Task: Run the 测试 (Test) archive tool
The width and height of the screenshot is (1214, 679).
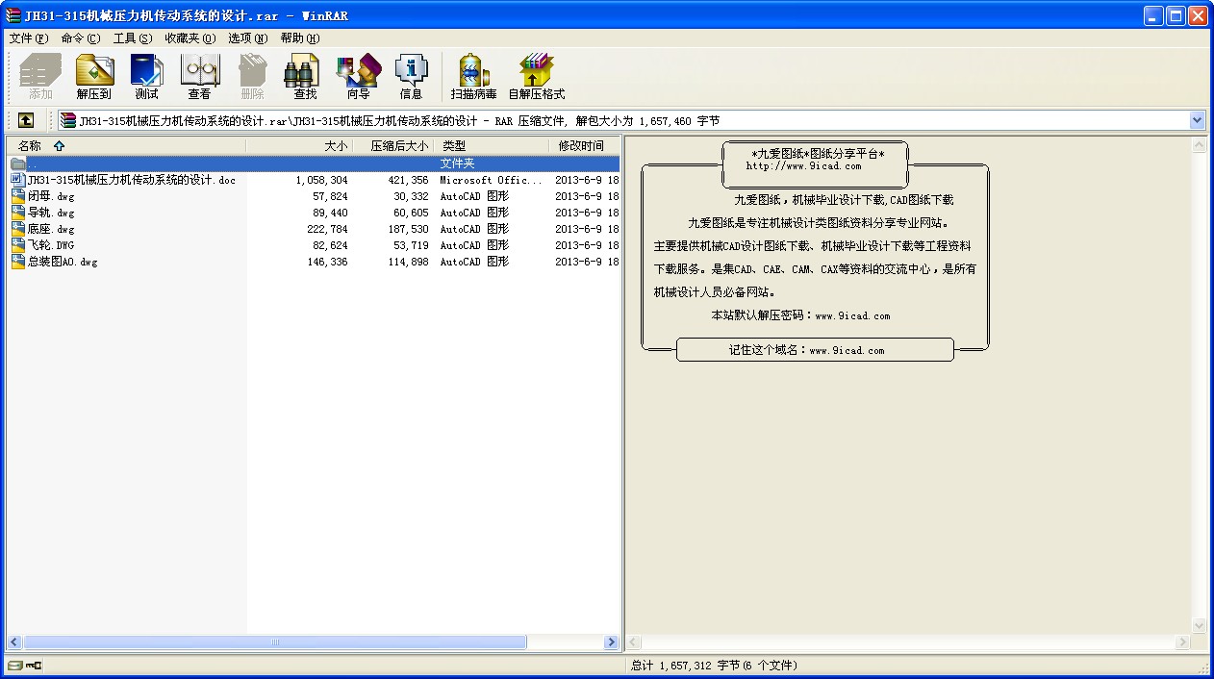Action: [146, 77]
